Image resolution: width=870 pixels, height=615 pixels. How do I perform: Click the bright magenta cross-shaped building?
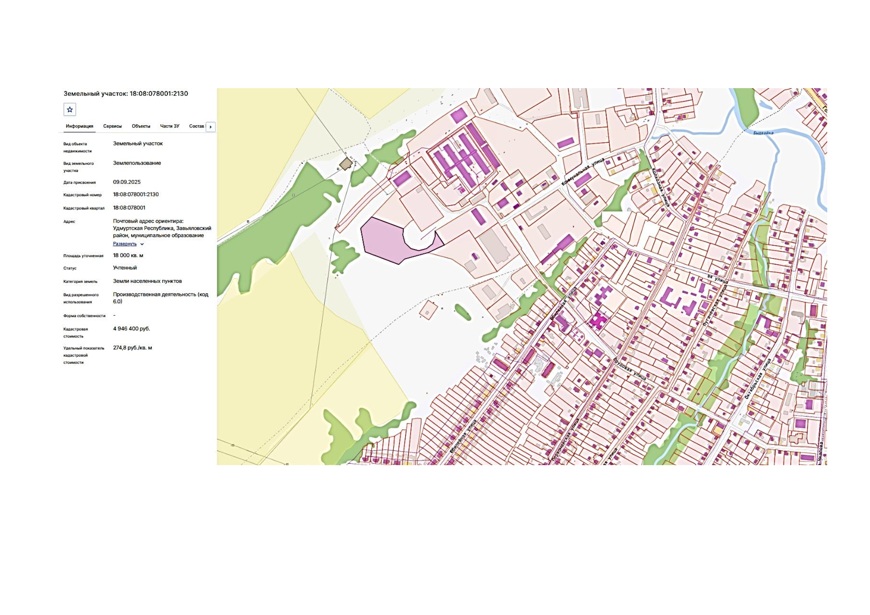[598, 321]
